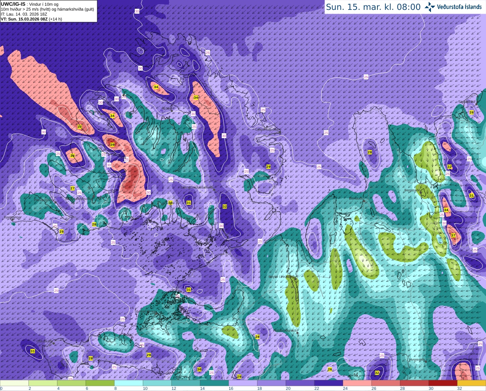Click the yellow gust maximum label 39
Viewport: 486px width, 391px height.
(112, 145)
